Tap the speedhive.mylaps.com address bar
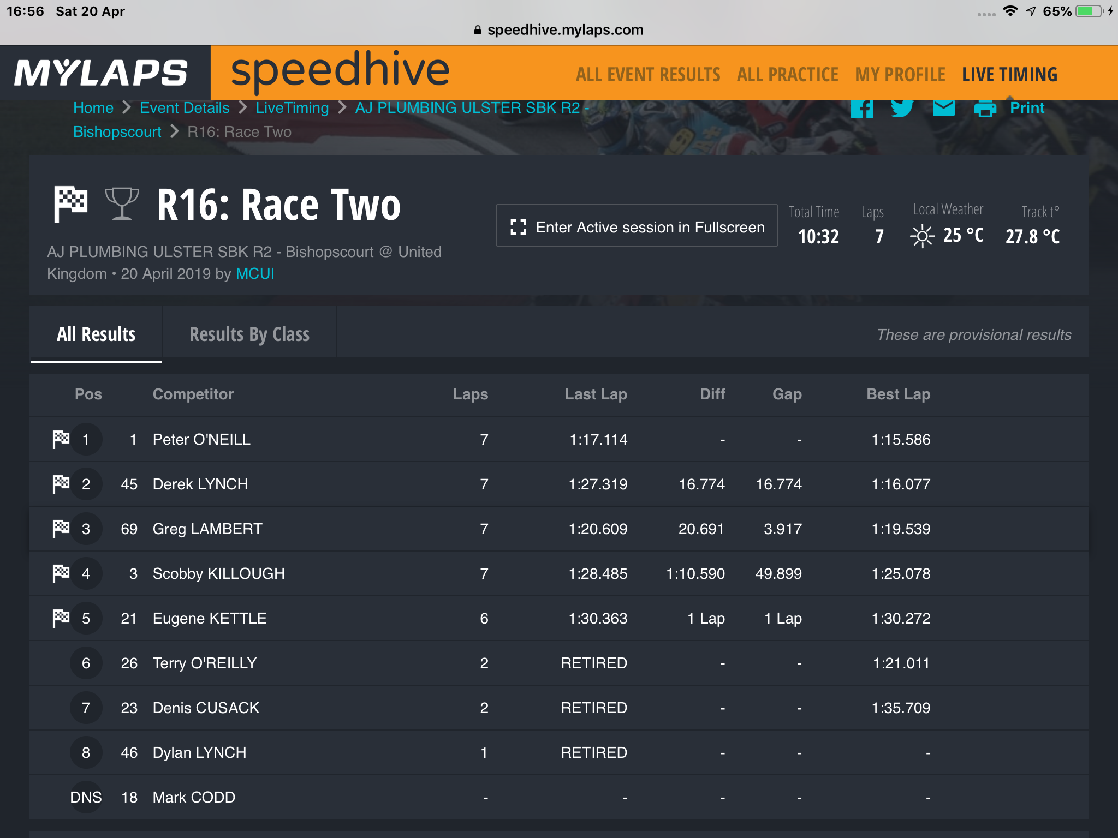 [x=559, y=30]
